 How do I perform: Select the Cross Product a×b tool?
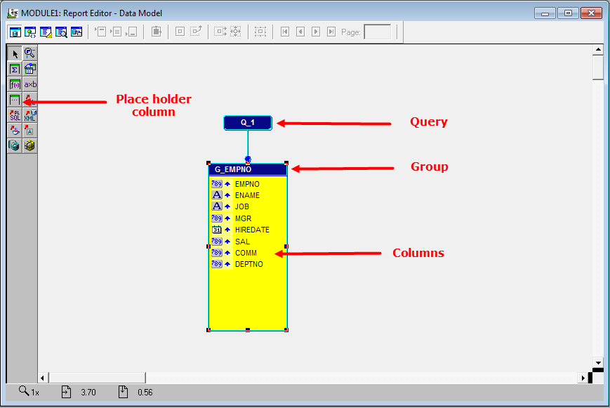(29, 84)
